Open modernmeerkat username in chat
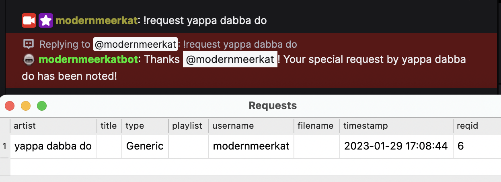This screenshot has height=182, width=501. (96, 20)
